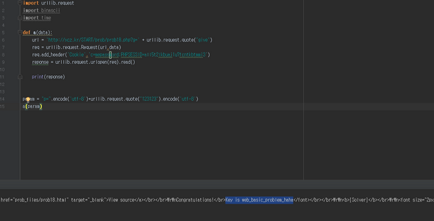This screenshot has height=221, width=434.
Task: Click the 'give' string argument on line 6
Action: (x=203, y=40)
